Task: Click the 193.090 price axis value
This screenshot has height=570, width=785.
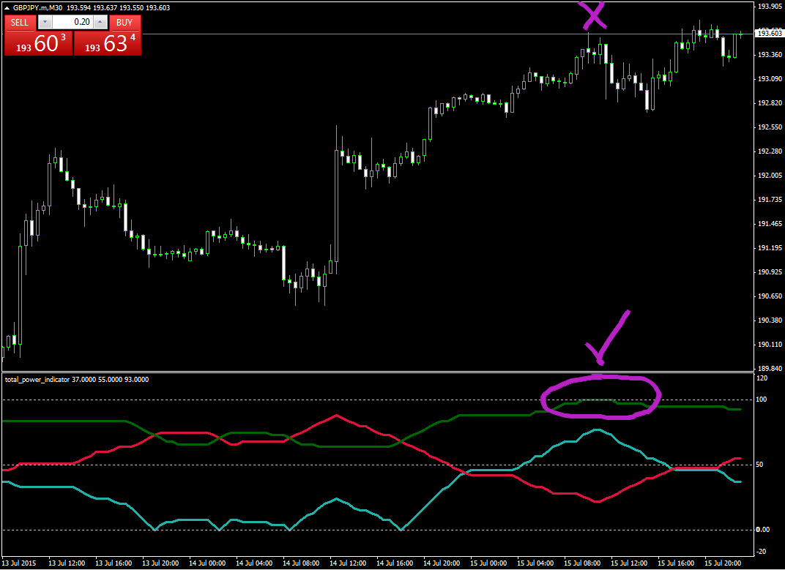Action: tap(770, 79)
